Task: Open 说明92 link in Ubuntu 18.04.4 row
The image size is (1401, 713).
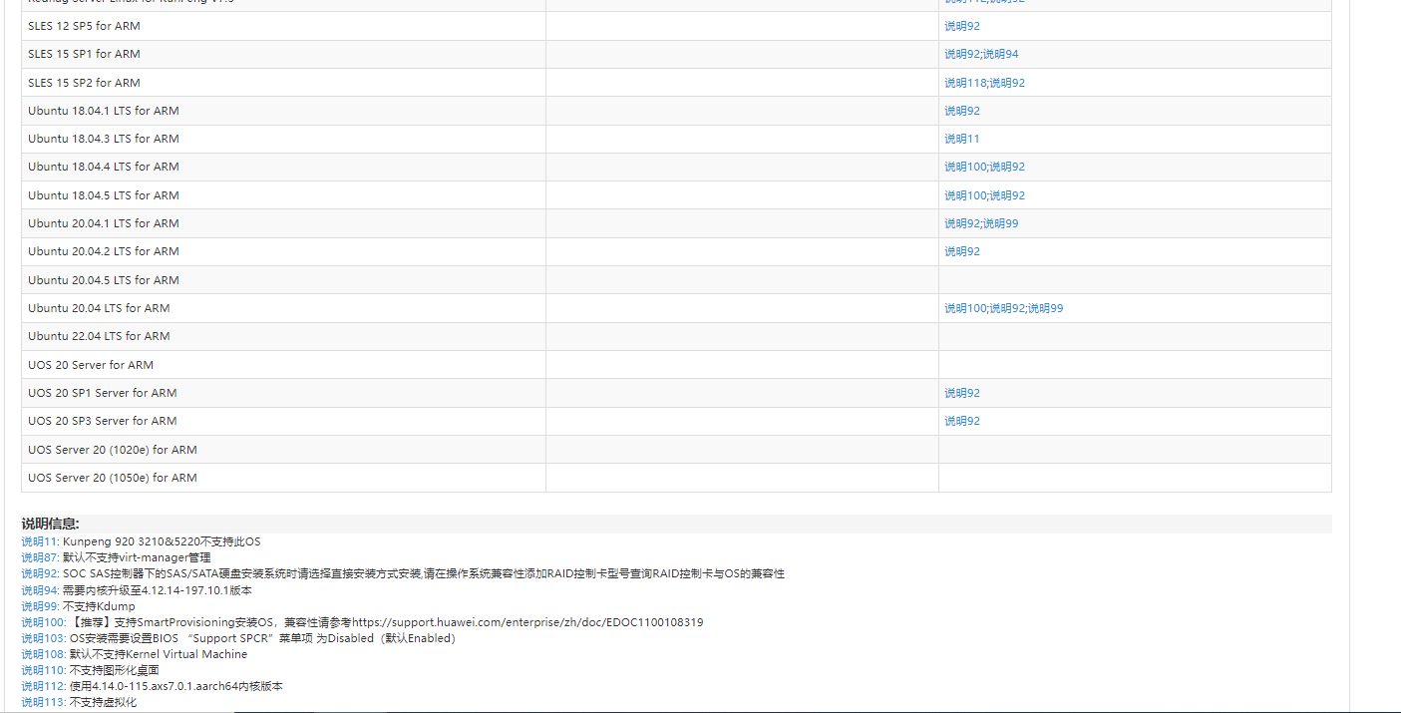Action: point(1007,167)
